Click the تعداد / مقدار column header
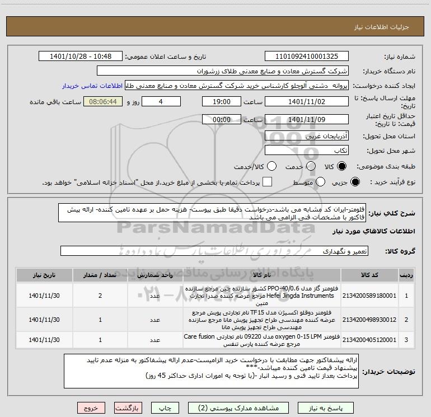 tap(100, 275)
